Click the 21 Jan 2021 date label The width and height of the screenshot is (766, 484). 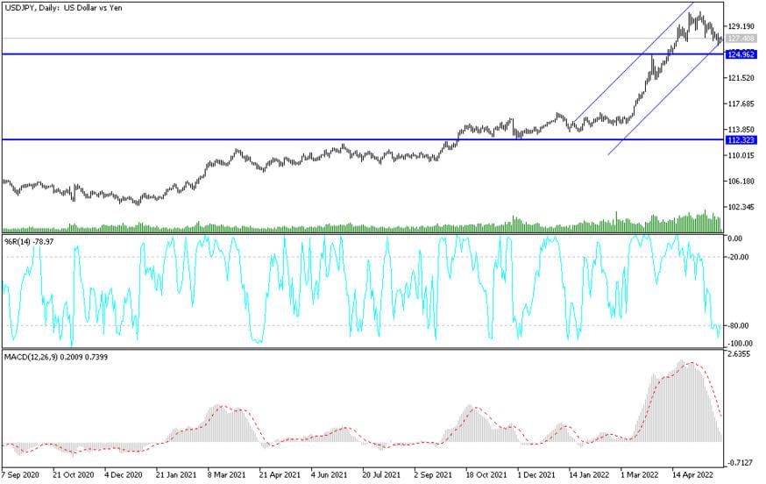176,474
